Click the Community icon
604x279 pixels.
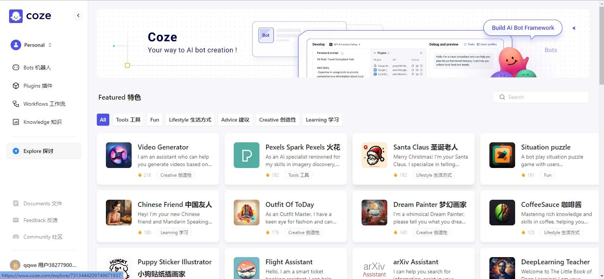coord(16,237)
